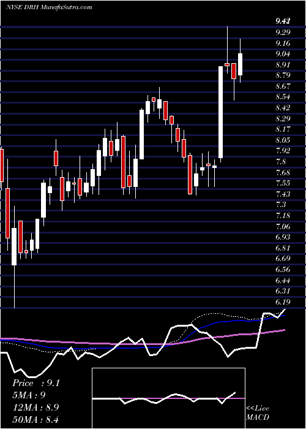
Task: Click the 50MA : 8.4 readout
Action: [x=35, y=420]
